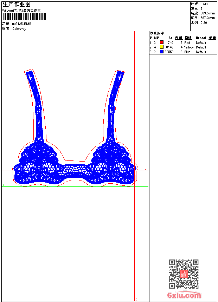The height and width of the screenshot is (302, 218).
Task: Select the Blue row stitch count 80552
Action: tap(169, 52)
